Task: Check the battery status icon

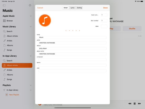Action: (x=142, y=1)
